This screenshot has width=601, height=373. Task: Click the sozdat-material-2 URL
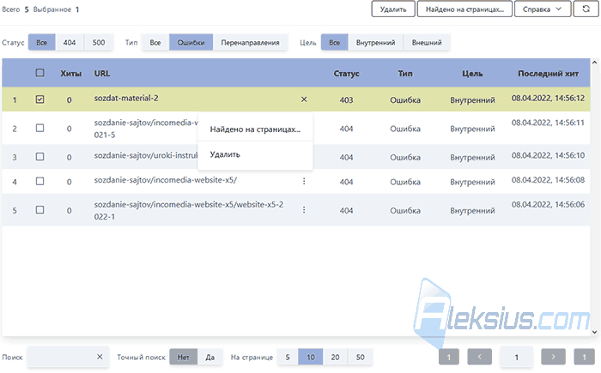[126, 98]
